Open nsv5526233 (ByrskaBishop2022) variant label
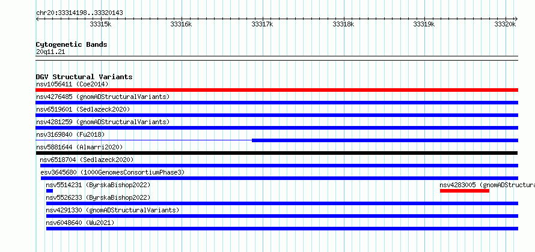Viewport: 535px width, 252px height. 98,197
